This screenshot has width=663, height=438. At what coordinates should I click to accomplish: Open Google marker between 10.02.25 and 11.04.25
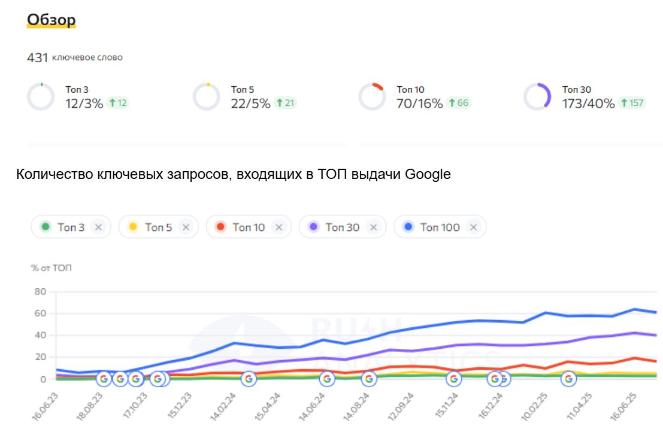coord(568,379)
